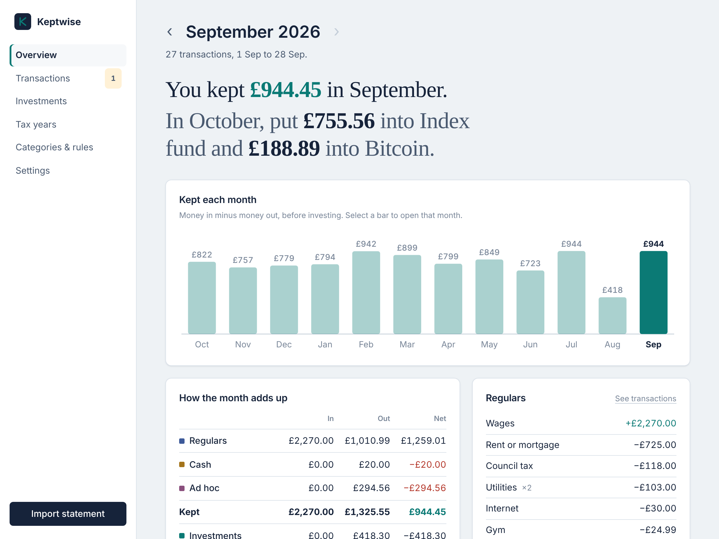Image resolution: width=719 pixels, height=539 pixels.
Task: Click Regulars out value £1,010.99
Action: (x=367, y=441)
